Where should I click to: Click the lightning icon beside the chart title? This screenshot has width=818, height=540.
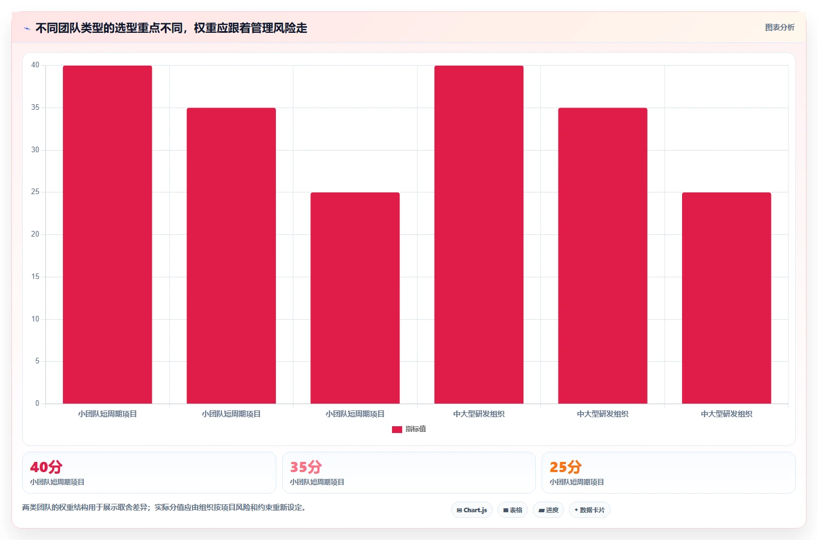(x=27, y=28)
